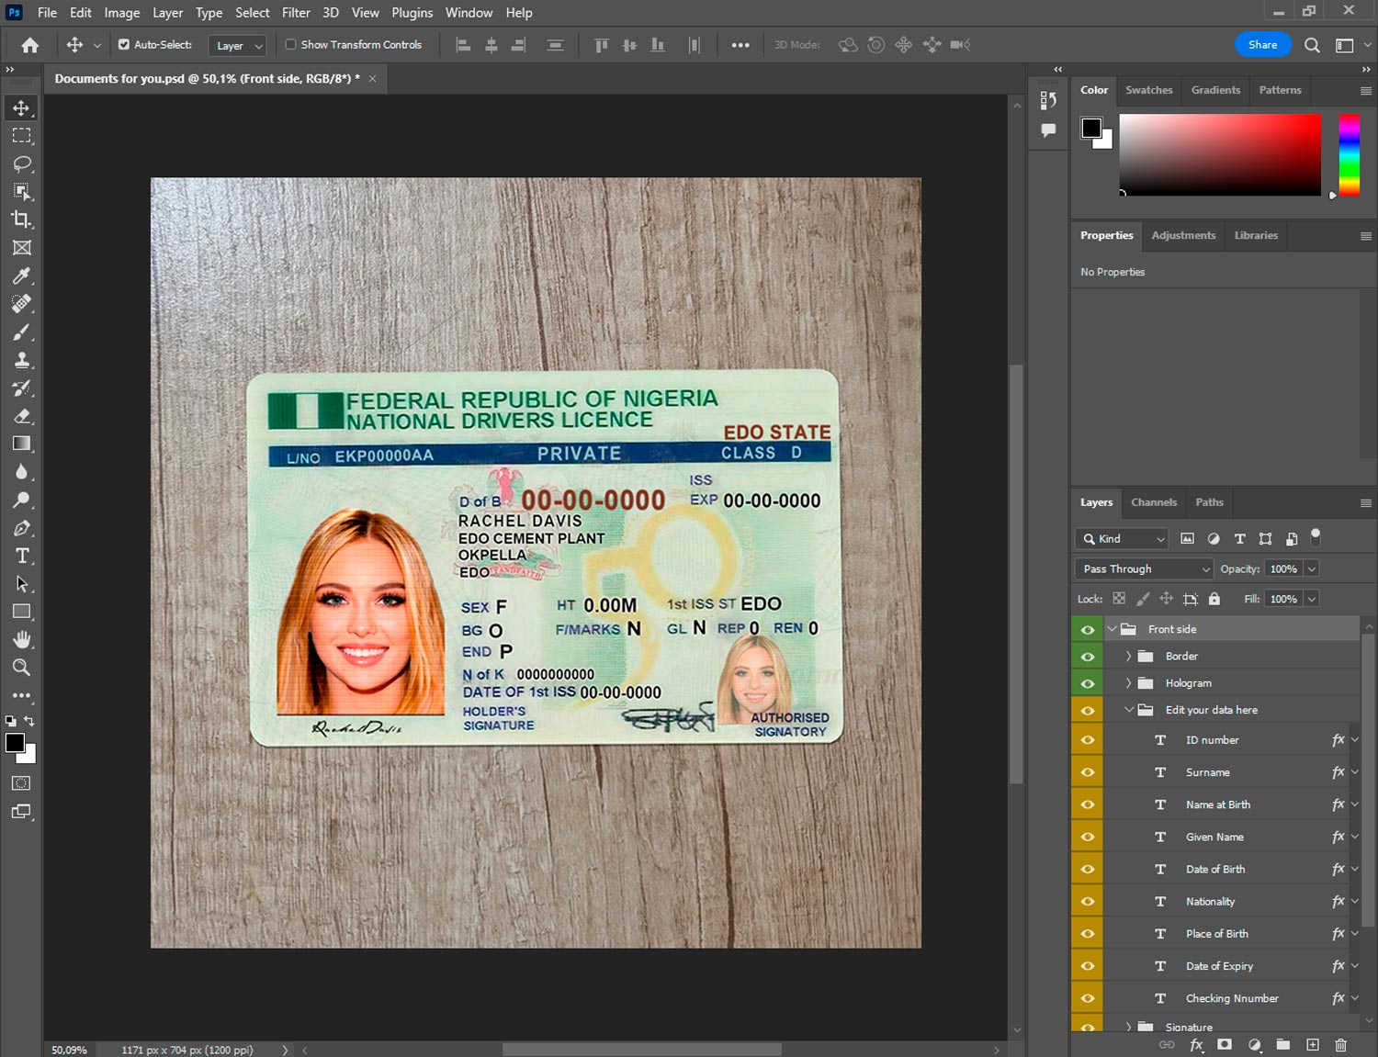
Task: Click the Share button
Action: [x=1262, y=45]
